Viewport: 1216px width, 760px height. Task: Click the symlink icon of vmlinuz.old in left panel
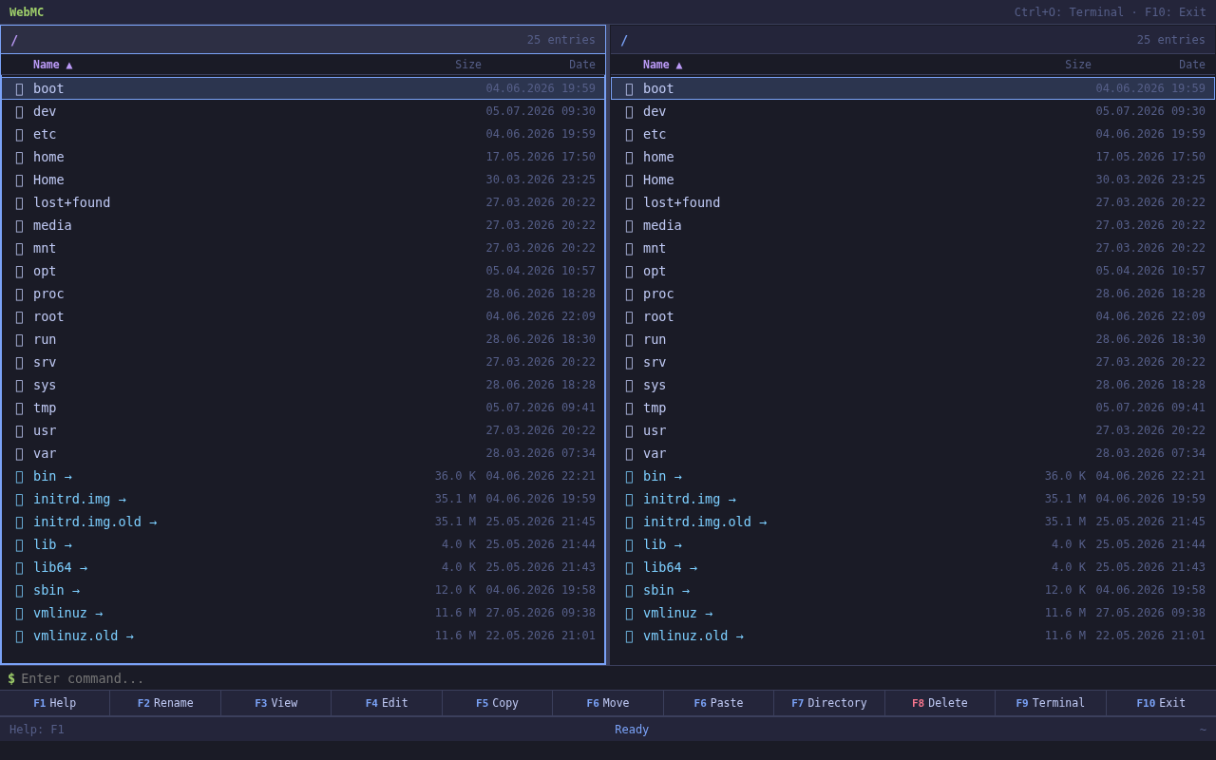pos(19,636)
